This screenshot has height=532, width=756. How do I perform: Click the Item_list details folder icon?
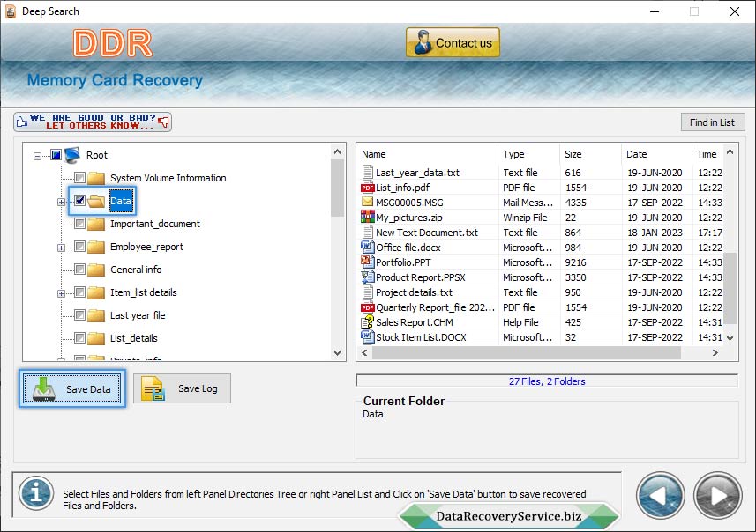coord(96,292)
